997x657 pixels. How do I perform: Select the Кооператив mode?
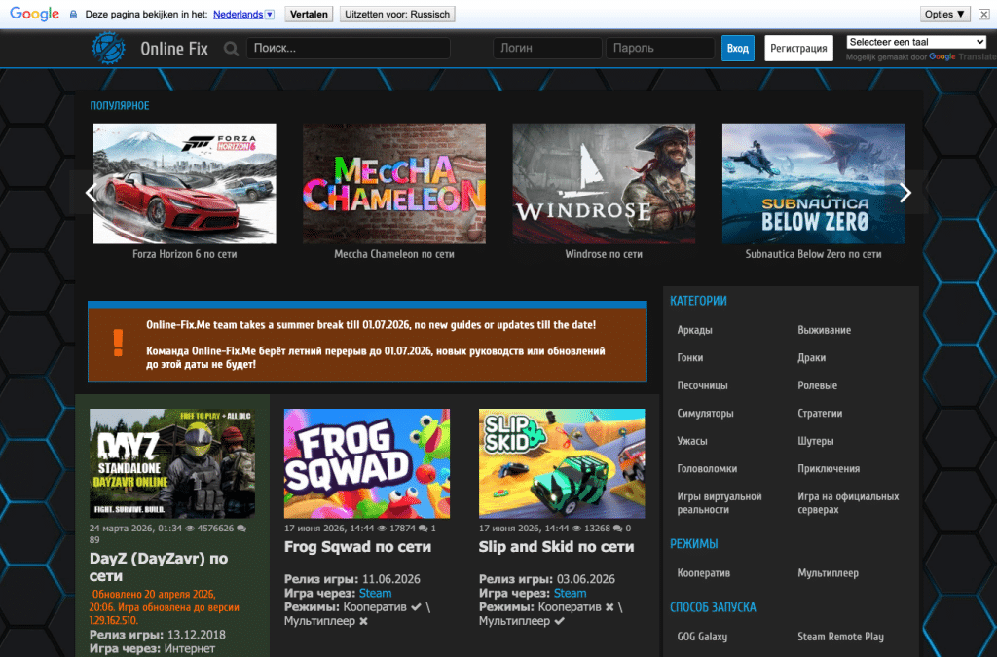(x=703, y=573)
